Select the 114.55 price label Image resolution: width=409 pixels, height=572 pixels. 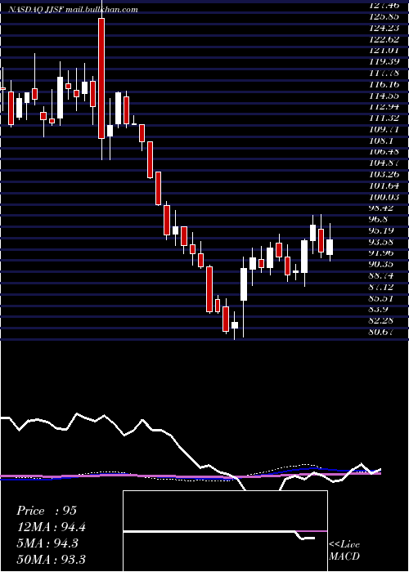click(384, 96)
